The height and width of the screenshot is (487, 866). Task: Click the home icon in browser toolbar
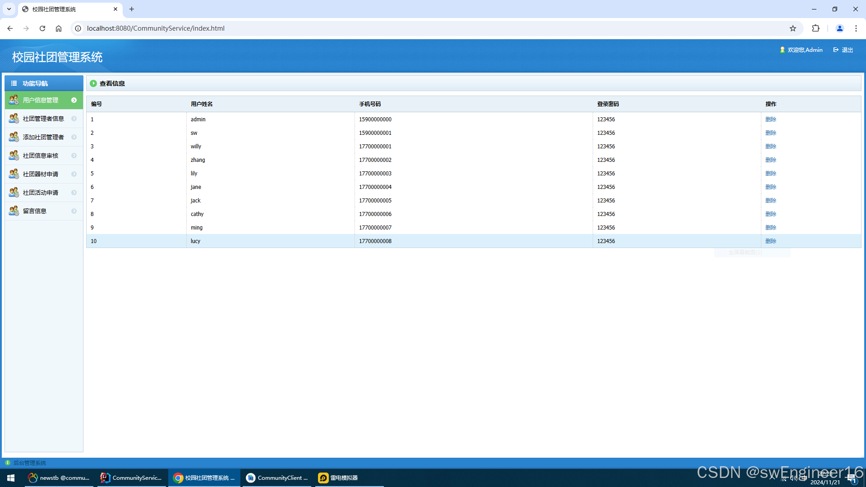(x=59, y=28)
